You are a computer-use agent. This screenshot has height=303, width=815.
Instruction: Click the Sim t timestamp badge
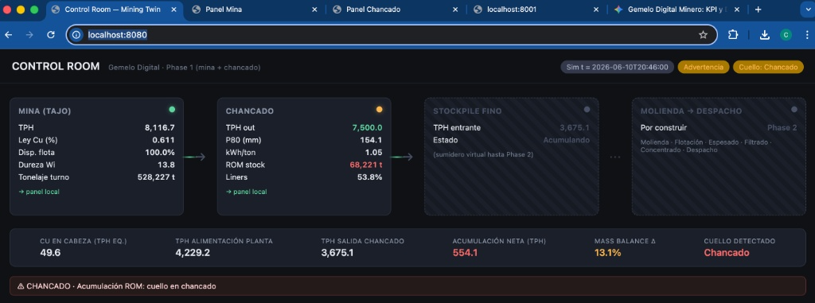(617, 67)
